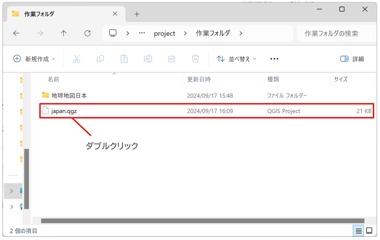Switch to large thumbnails view icon
The width and height of the screenshot is (380, 240).
(369, 231)
